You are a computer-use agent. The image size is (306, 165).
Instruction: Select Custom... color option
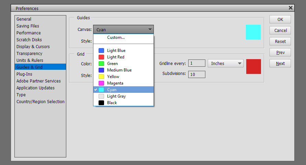[x=124, y=37]
